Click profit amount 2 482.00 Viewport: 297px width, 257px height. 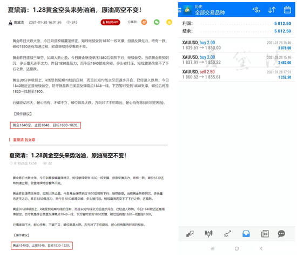285,63
